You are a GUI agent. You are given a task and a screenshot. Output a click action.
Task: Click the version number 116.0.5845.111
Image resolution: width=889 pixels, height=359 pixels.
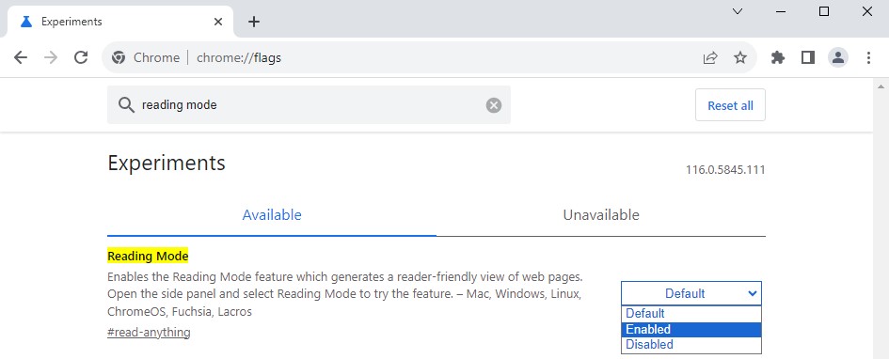(x=725, y=169)
